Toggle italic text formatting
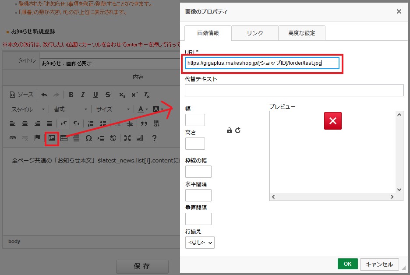This screenshot has height=275, width=410. (x=83, y=95)
